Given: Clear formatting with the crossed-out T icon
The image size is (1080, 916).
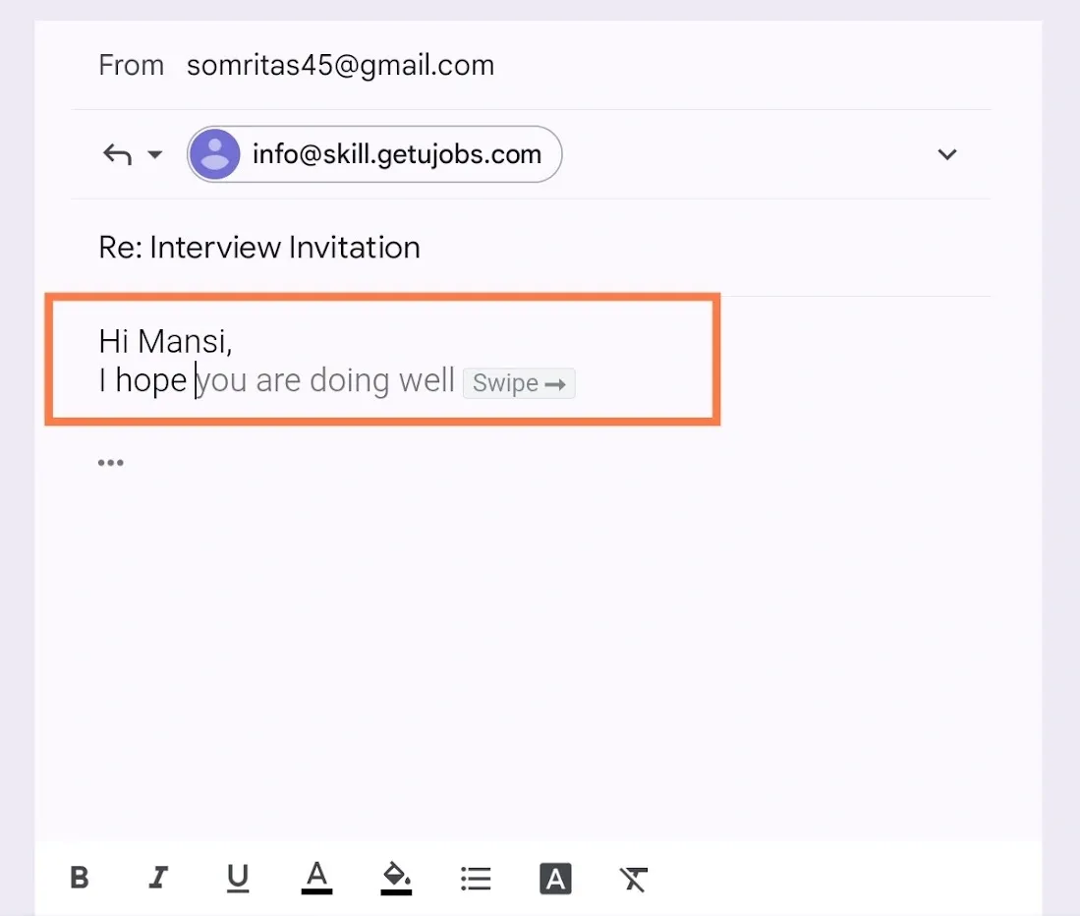Looking at the screenshot, I should (x=634, y=878).
